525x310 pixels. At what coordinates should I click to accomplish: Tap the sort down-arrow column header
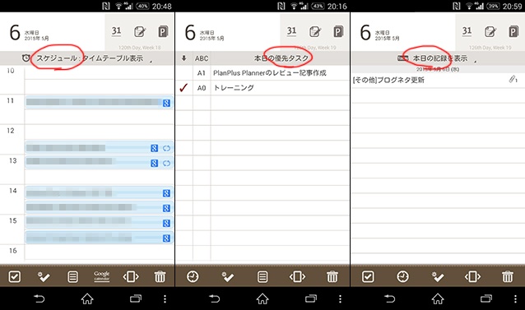(184, 58)
